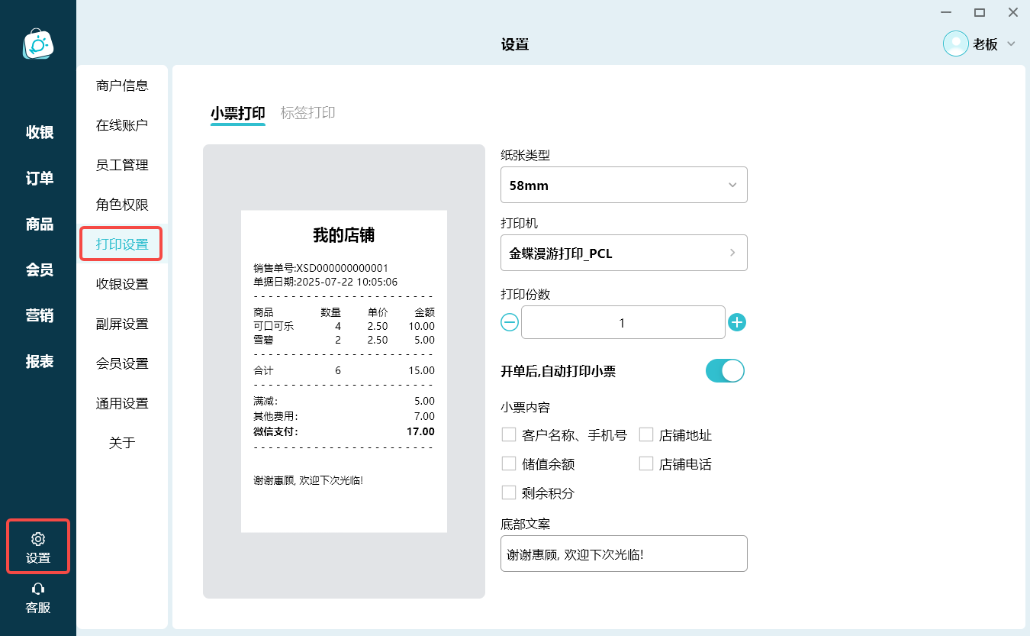The image size is (1030, 636).
Task: Check 店铺地址 checkbox
Action: (x=646, y=434)
